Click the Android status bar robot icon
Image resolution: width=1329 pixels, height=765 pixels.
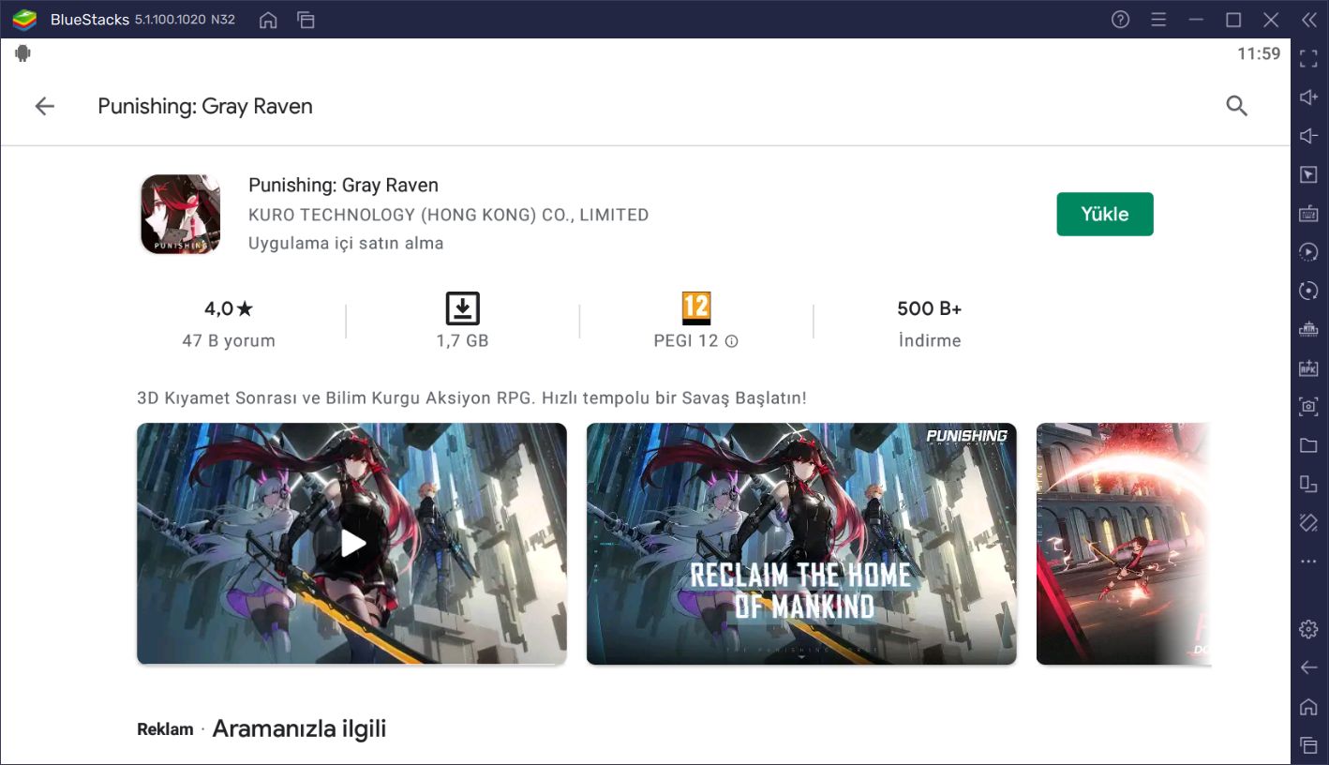coord(22,53)
